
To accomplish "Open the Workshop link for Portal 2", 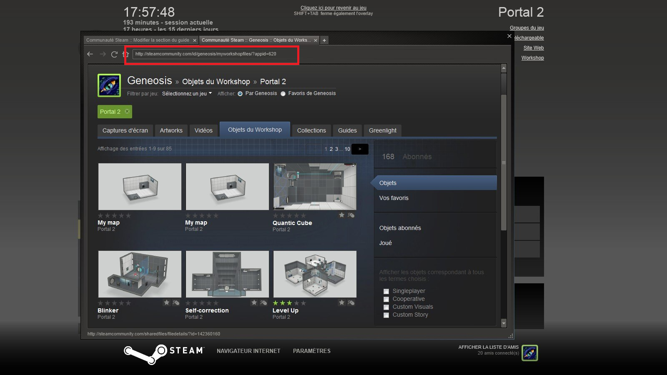I will pos(533,58).
